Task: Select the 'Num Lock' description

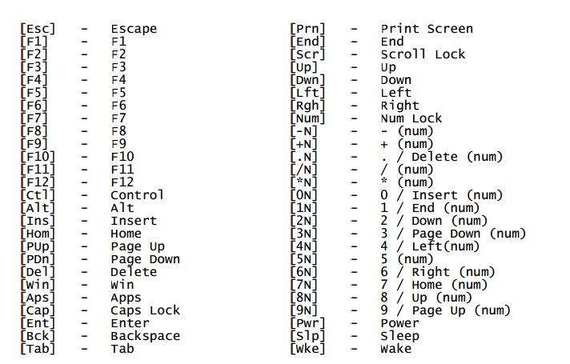Action: [x=411, y=118]
